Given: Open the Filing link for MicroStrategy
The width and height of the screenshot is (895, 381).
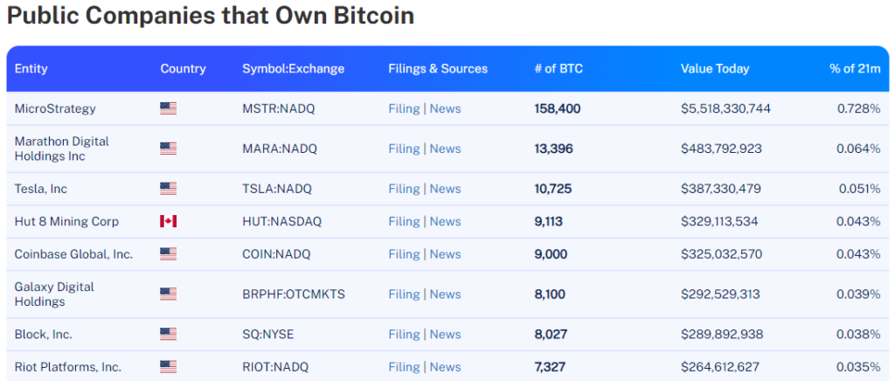Looking at the screenshot, I should pyautogui.click(x=404, y=109).
